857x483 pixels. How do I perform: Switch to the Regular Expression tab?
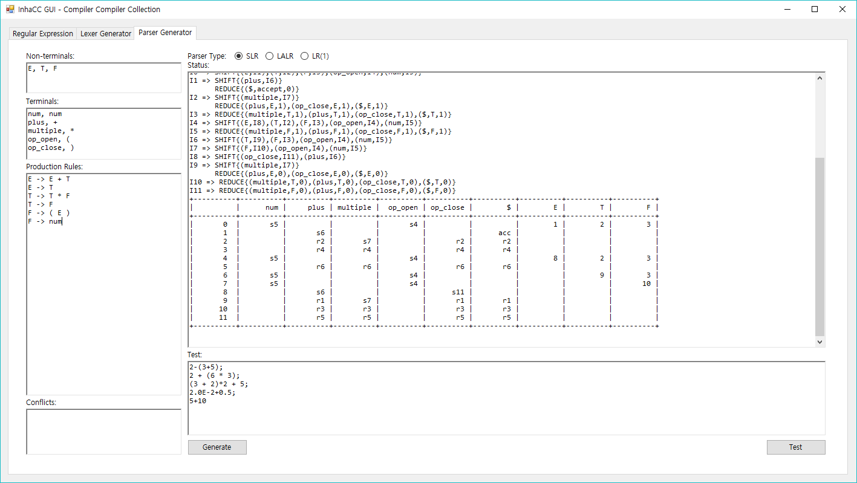pyautogui.click(x=43, y=34)
